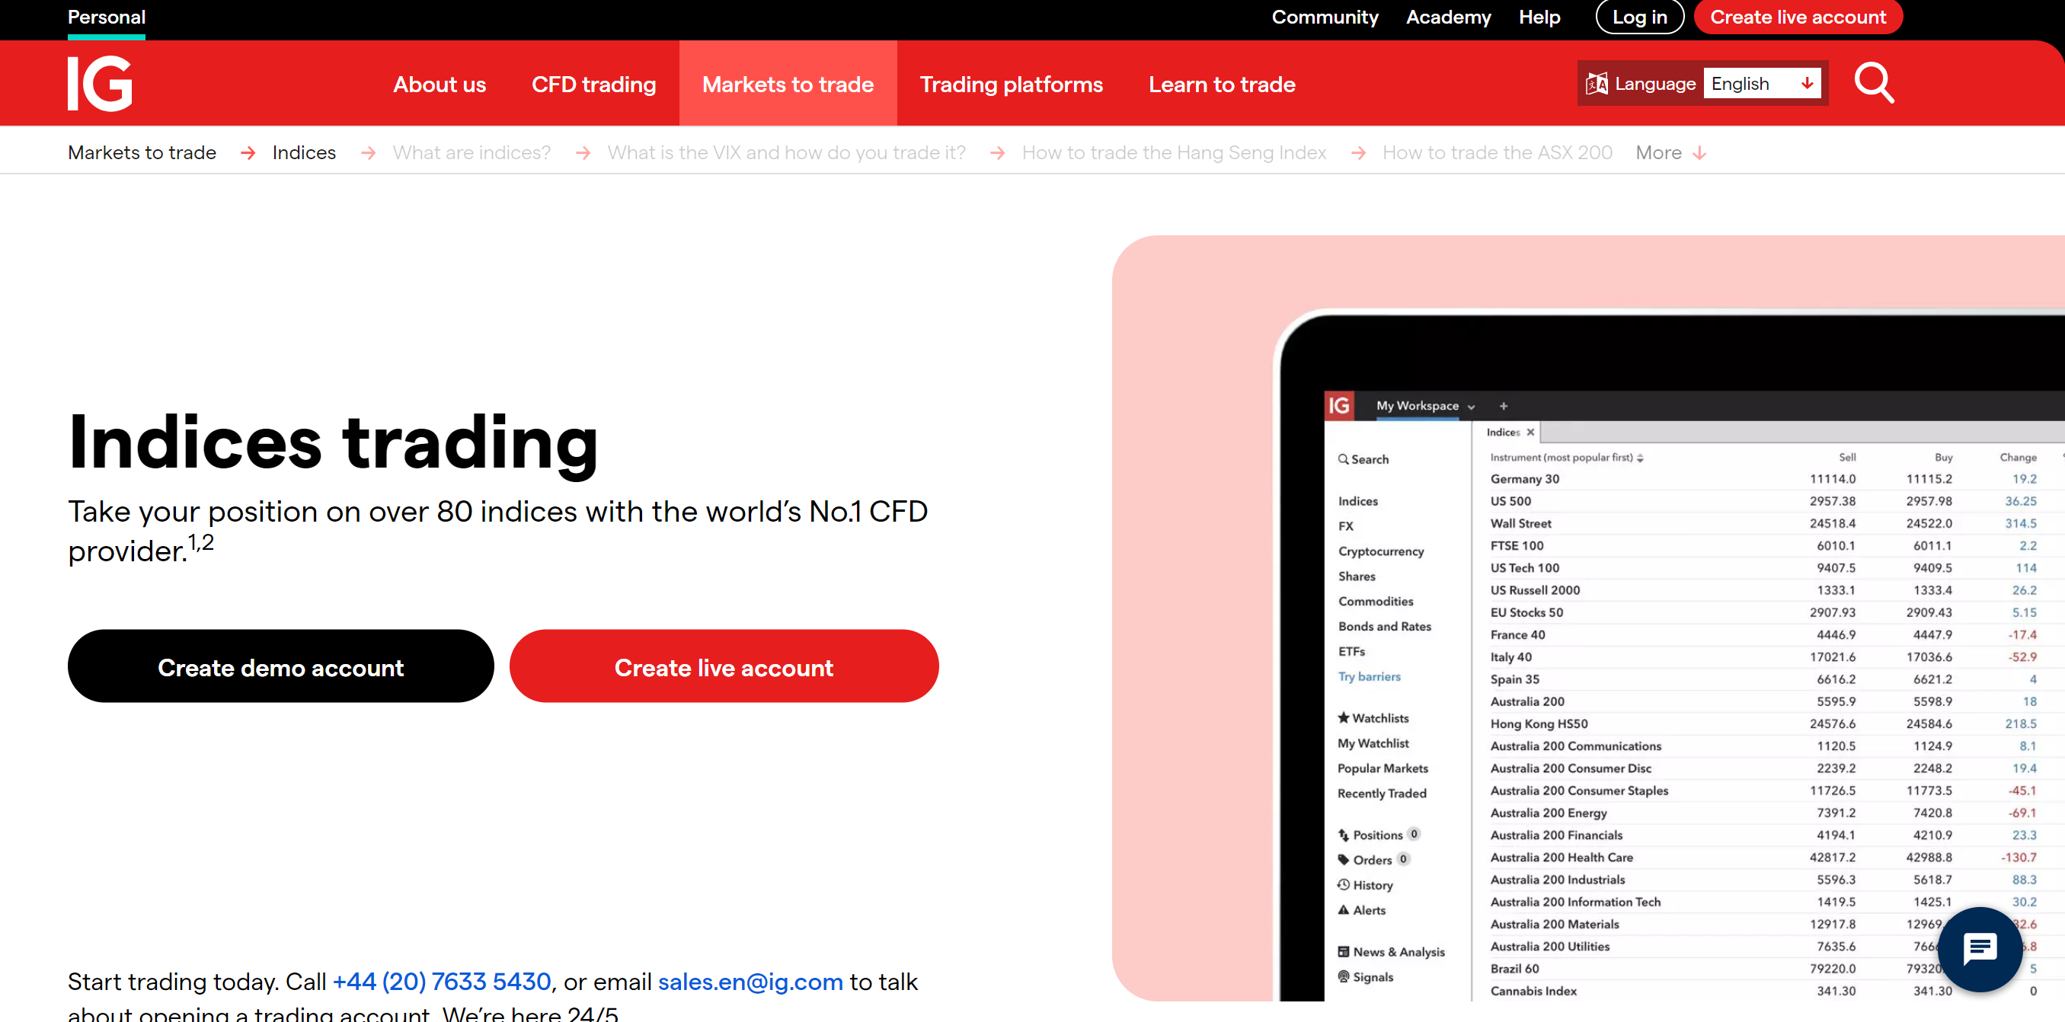Select the Personal tab

(x=106, y=18)
